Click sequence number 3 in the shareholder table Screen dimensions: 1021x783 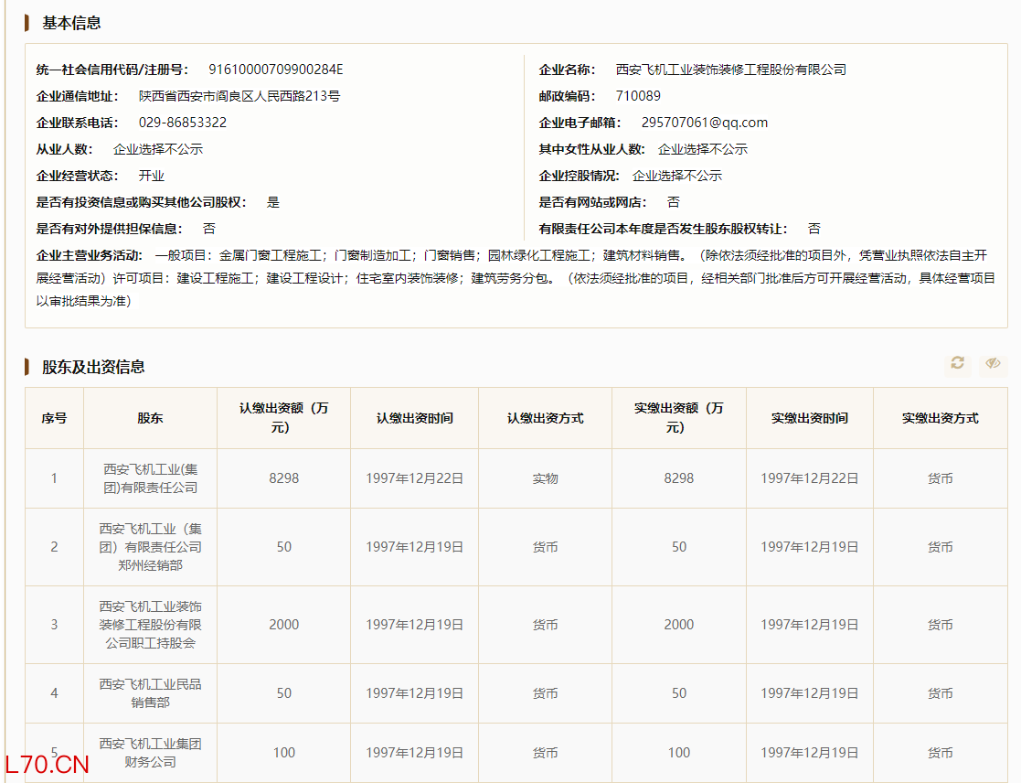54,625
